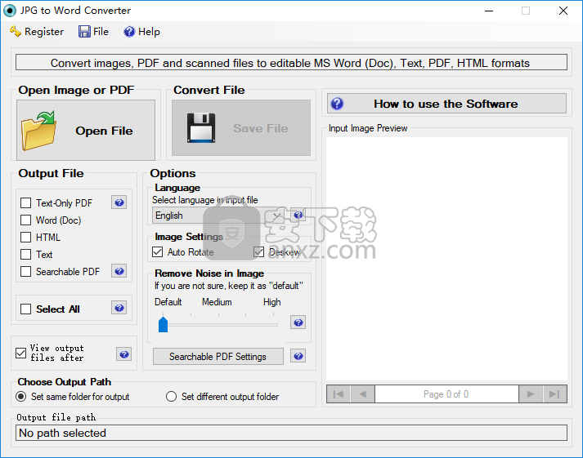Click the Save File floppy disk icon

[201, 128]
